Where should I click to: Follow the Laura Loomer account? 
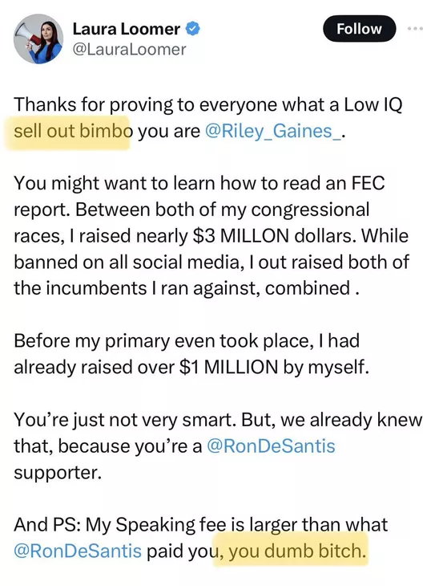pos(359,29)
